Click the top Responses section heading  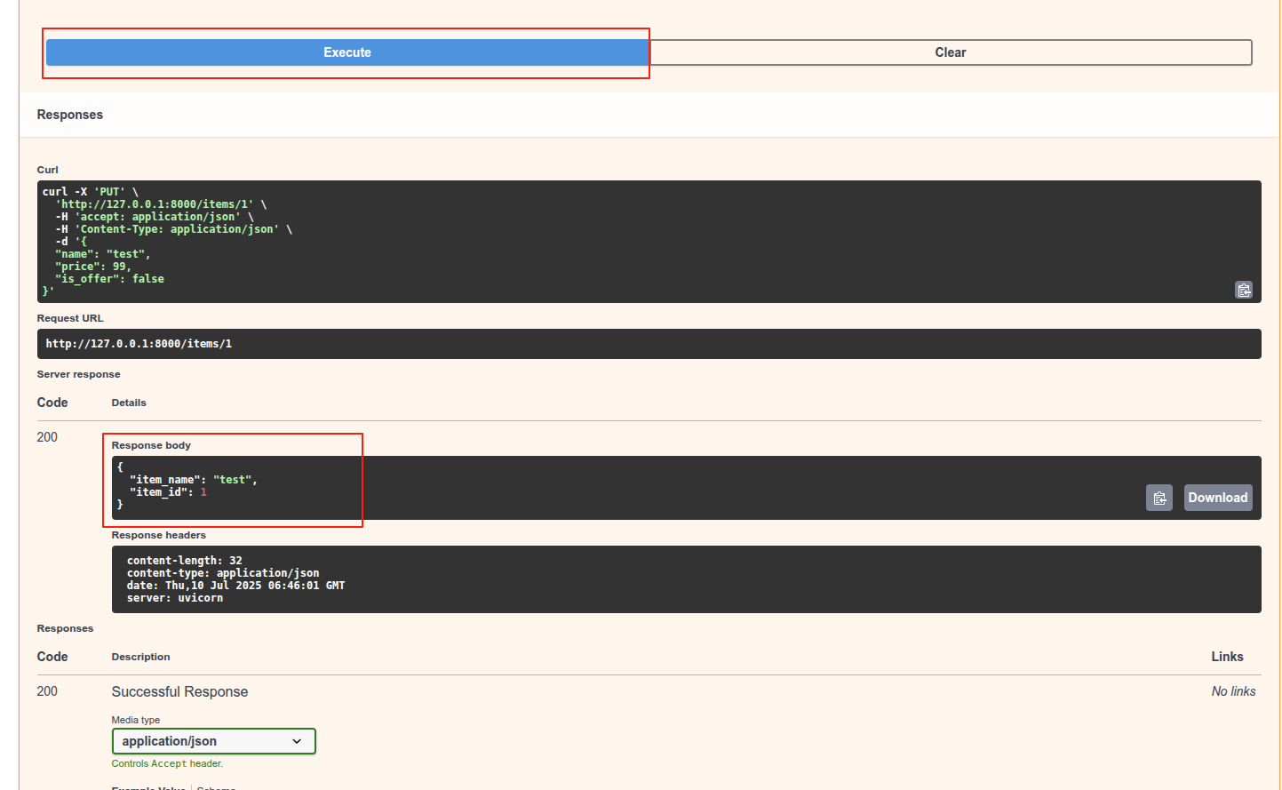pyautogui.click(x=70, y=115)
